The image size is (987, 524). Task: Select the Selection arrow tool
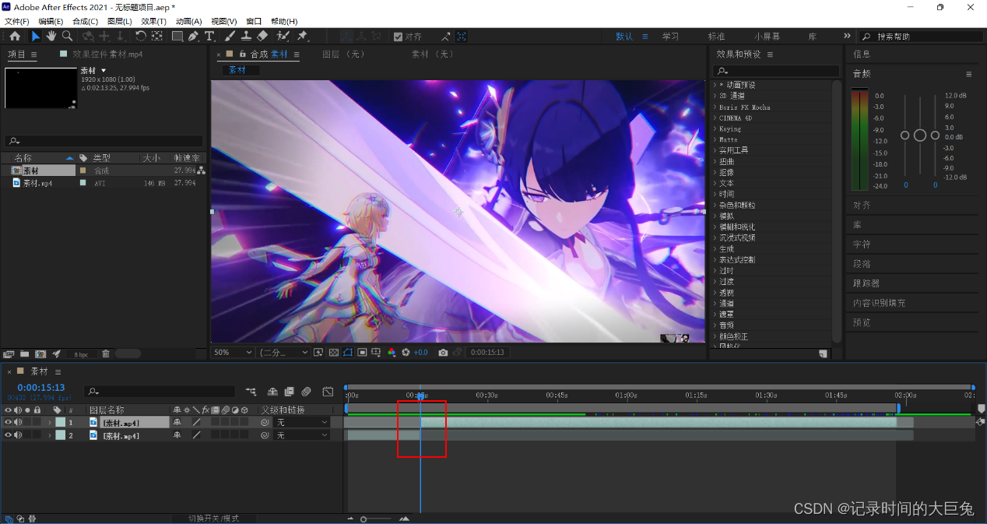pos(36,36)
